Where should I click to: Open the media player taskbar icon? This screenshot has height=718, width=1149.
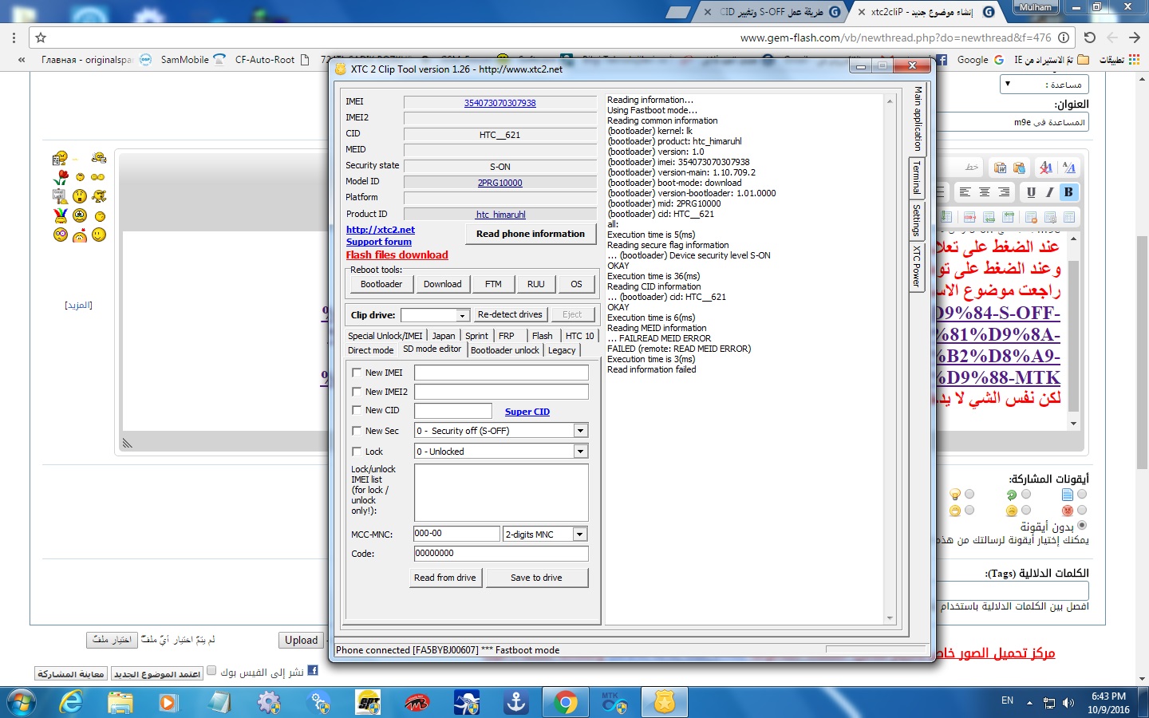[168, 702]
